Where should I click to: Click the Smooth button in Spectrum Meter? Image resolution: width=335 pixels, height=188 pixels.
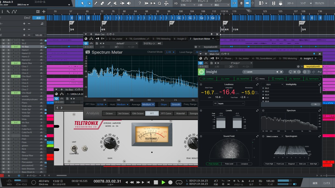click(x=176, y=104)
